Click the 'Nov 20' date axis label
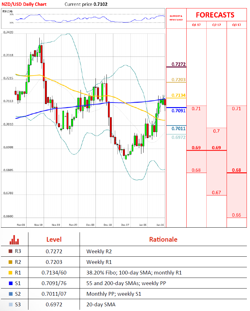The width and height of the screenshot is (250, 311). [x=56, y=225]
